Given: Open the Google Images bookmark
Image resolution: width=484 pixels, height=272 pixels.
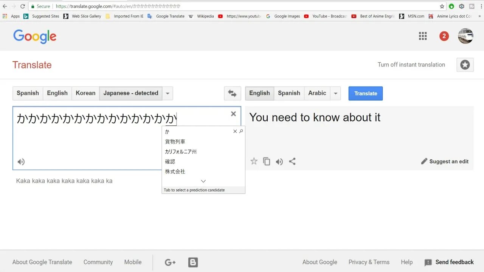Looking at the screenshot, I should tap(283, 16).
